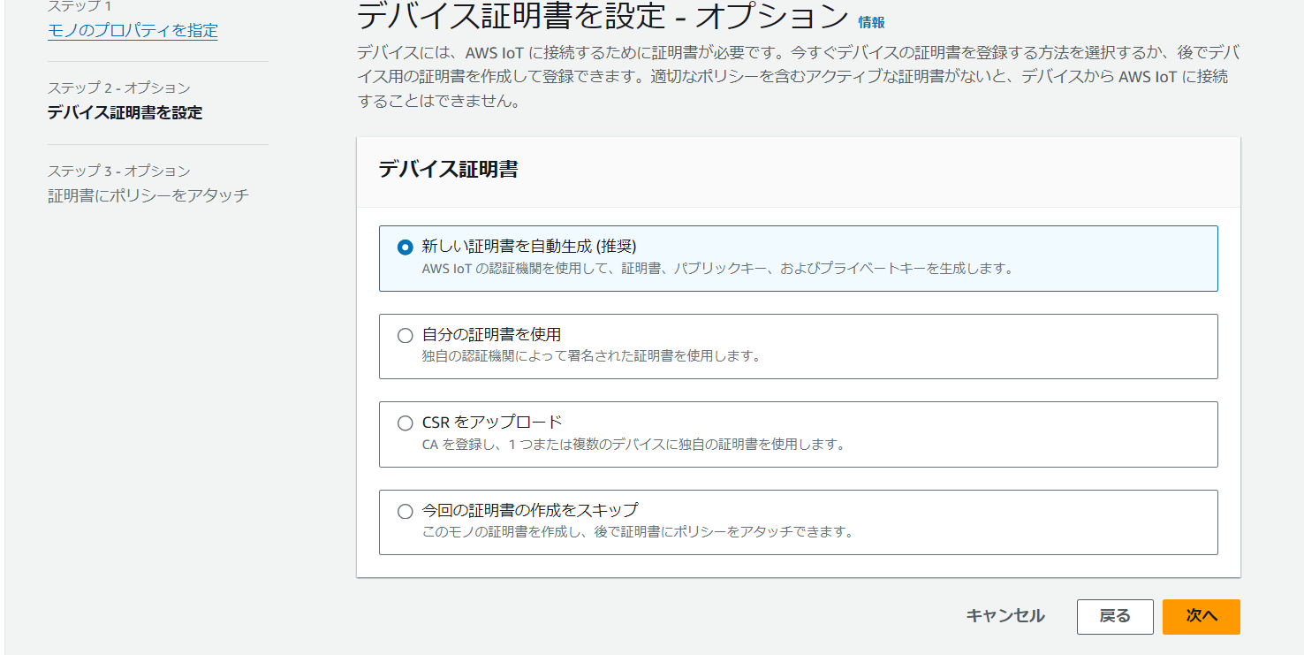This screenshot has width=1304, height=655.
Task: Select 自分の証明書を使用 radio button
Action: (406, 335)
